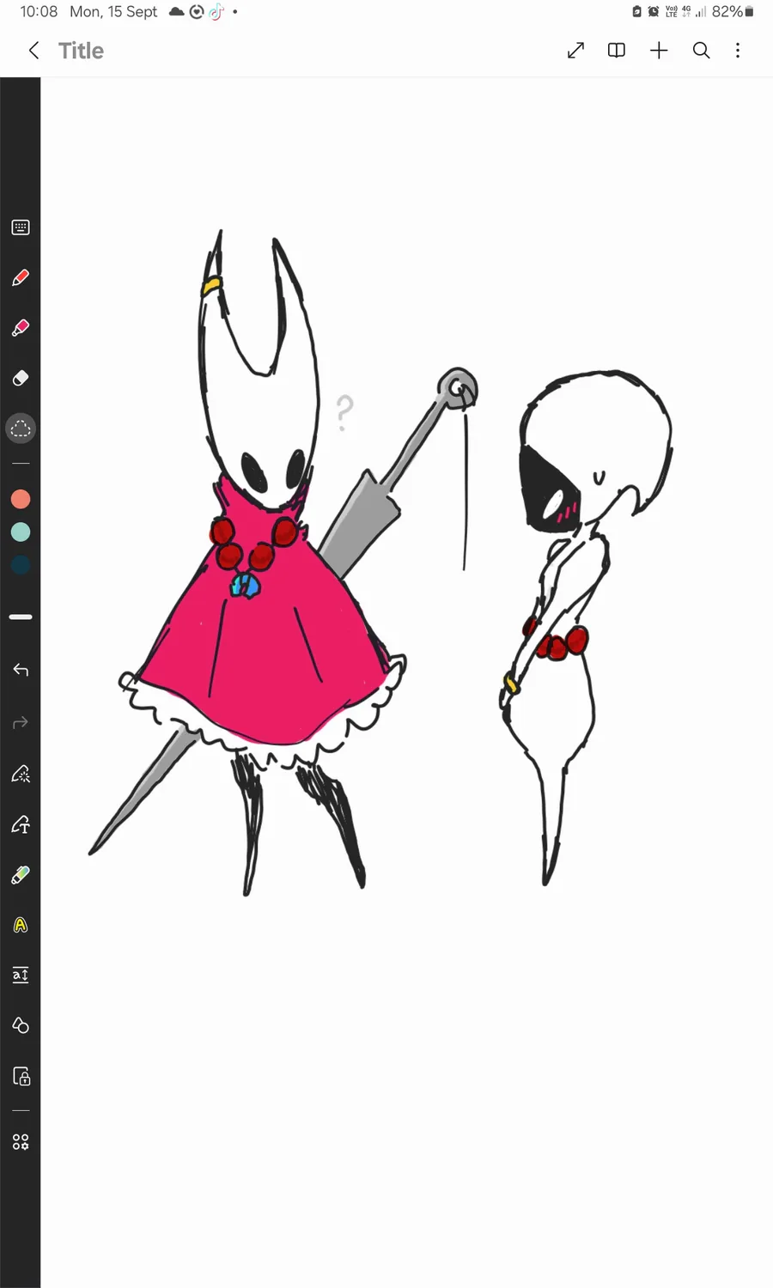Tap the "Mon, 15 Sept" date text

point(113,12)
